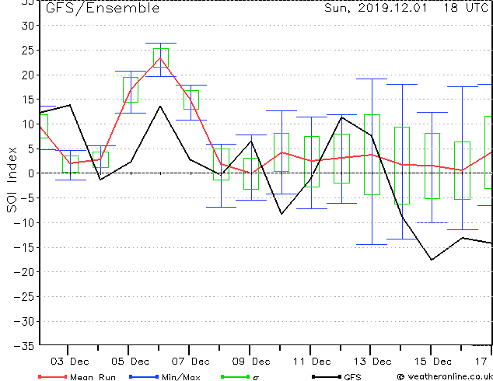The width and height of the screenshot is (493, 381).
Task: Click the y-axis value -5
Action: (x=26, y=198)
